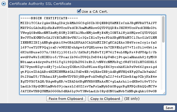Uncheck the Use a CA Cert checkbox

pos(79,11)
